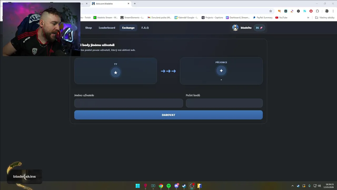Open Spotify from the taskbar
The height and width of the screenshot is (190, 337).
[168, 186]
